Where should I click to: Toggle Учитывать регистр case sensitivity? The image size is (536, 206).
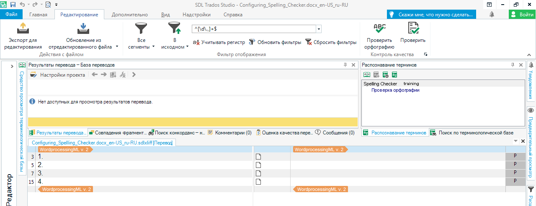(x=219, y=42)
